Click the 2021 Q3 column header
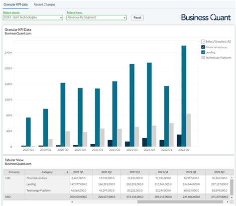The width and height of the screenshot is (236, 206). pyautogui.click(x=134, y=172)
